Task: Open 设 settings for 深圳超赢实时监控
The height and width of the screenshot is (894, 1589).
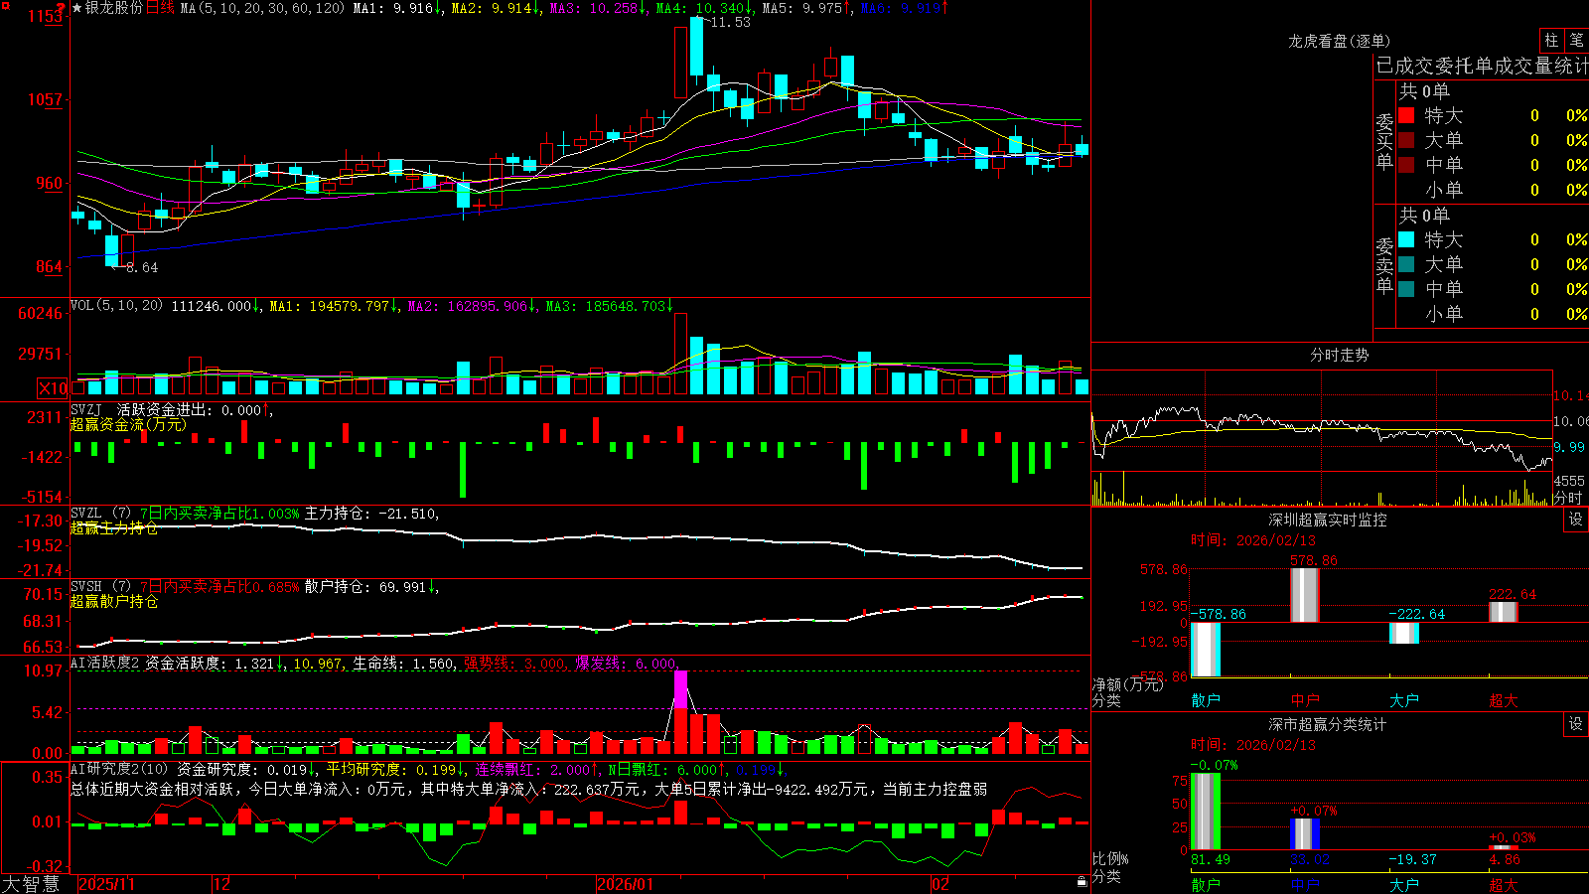Action: (1576, 520)
